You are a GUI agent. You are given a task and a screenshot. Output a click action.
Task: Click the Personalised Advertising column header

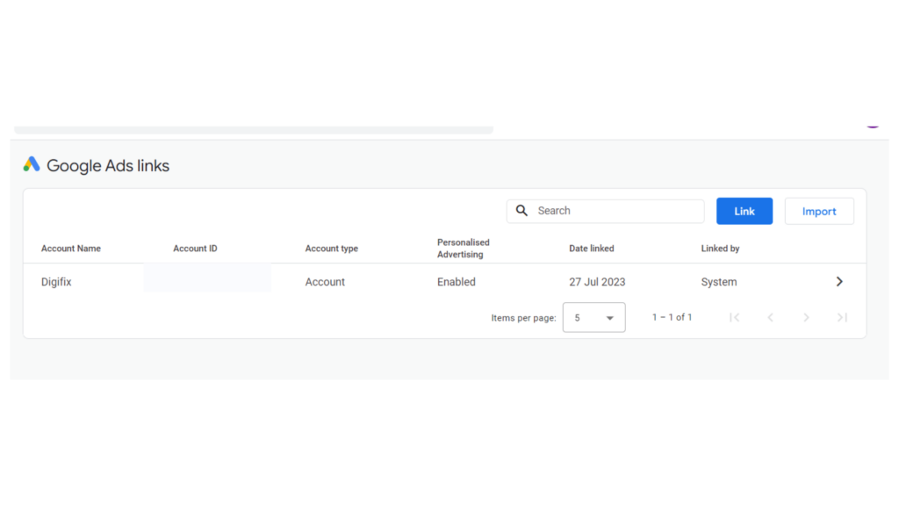pyautogui.click(x=464, y=249)
